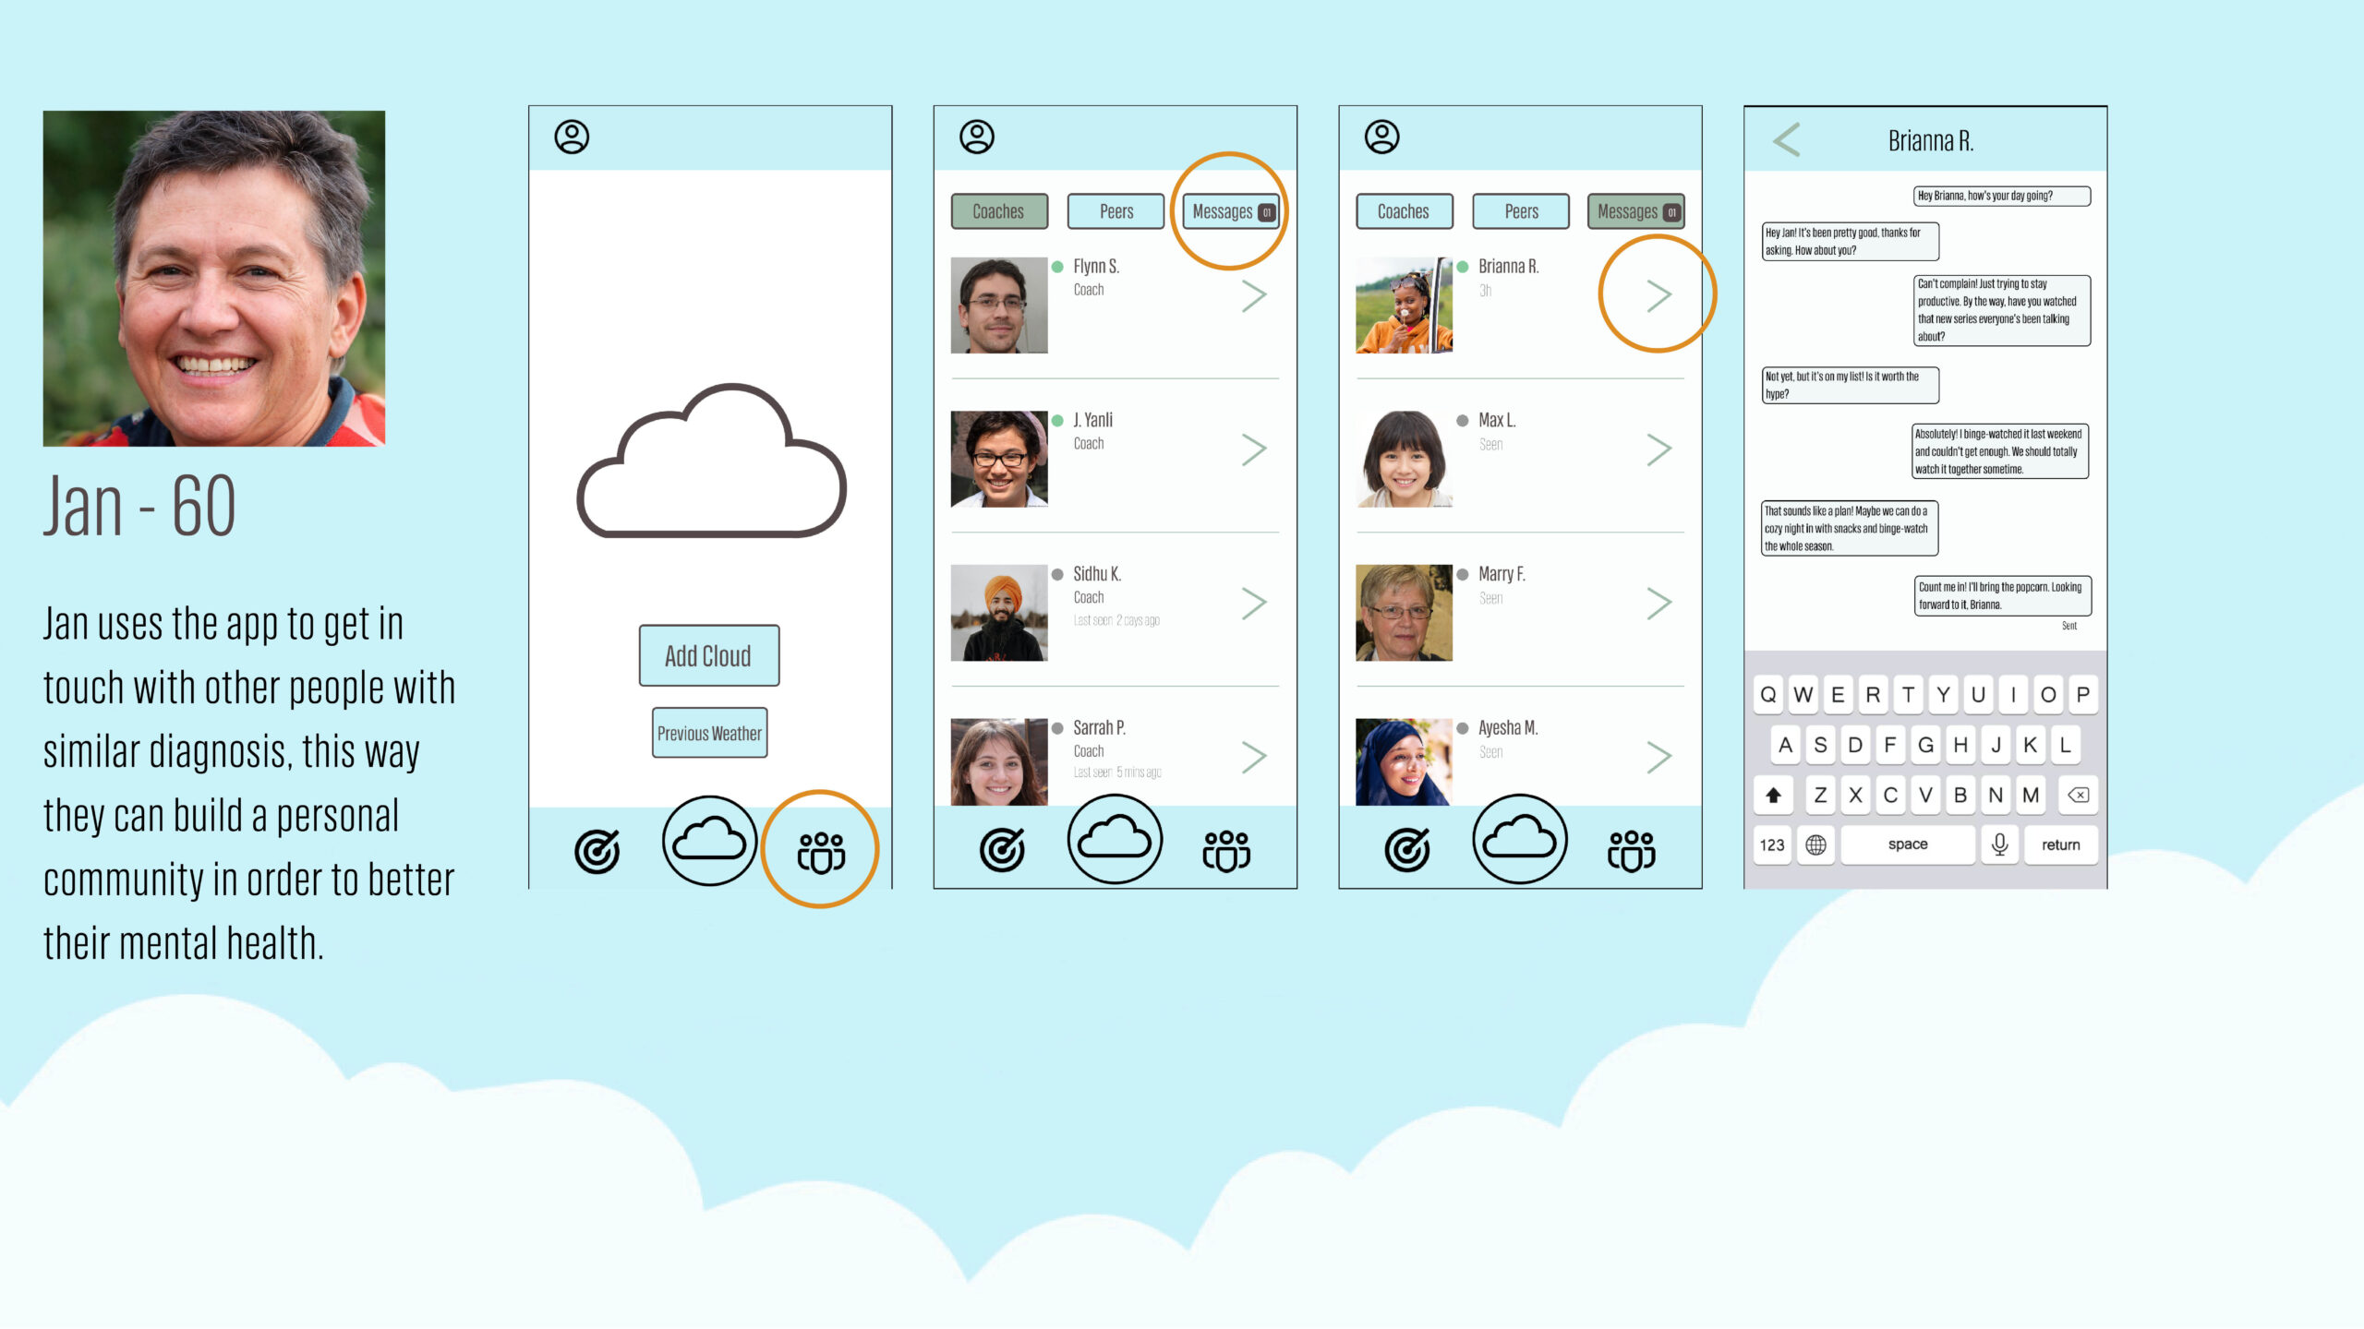Select the Messages tab with notification badge
The width and height of the screenshot is (2364, 1329).
(1231, 210)
